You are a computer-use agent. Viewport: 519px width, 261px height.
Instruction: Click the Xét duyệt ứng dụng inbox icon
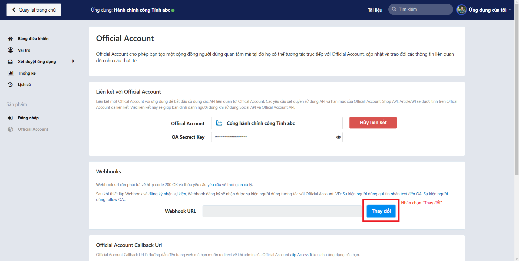point(10,62)
